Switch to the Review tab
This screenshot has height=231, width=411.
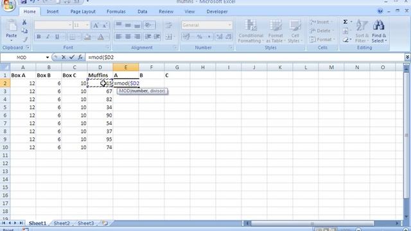(166, 12)
